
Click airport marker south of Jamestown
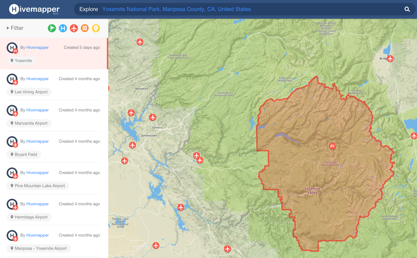[x=132, y=145]
